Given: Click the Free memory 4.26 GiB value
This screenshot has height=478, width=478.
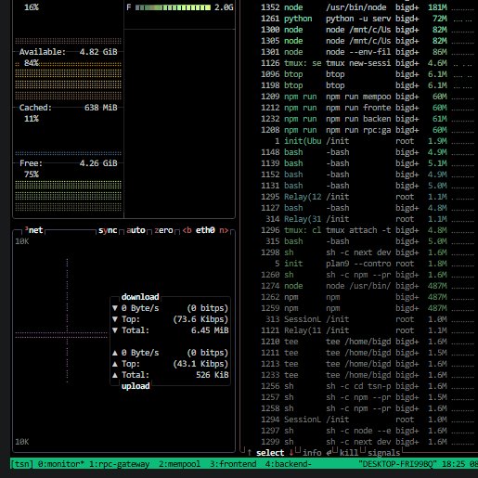Looking at the screenshot, I should [98, 163].
